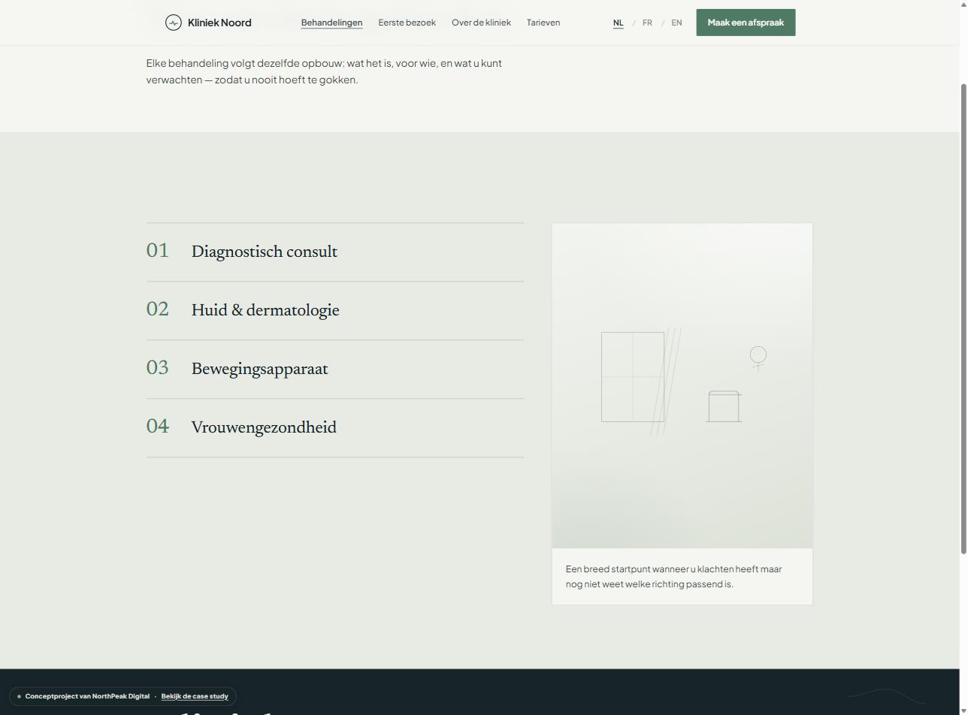Expand Bewegingsapparaat treatment row
The height and width of the screenshot is (715, 968).
tap(334, 370)
